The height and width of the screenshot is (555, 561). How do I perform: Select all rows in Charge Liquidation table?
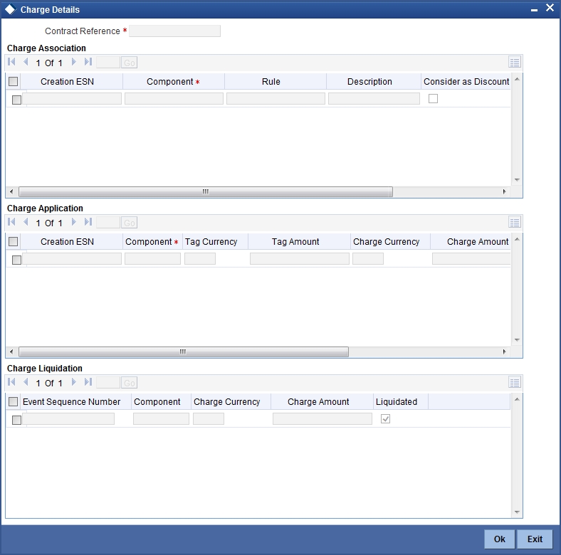pos(14,402)
